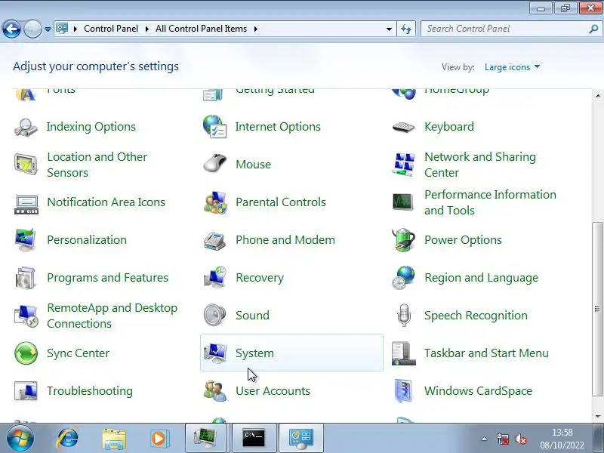604x453 pixels.
Task: Open the Windows Start menu orb
Action: point(20,439)
